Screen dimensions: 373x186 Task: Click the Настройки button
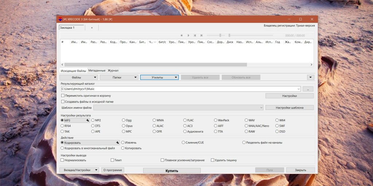pos(290,96)
